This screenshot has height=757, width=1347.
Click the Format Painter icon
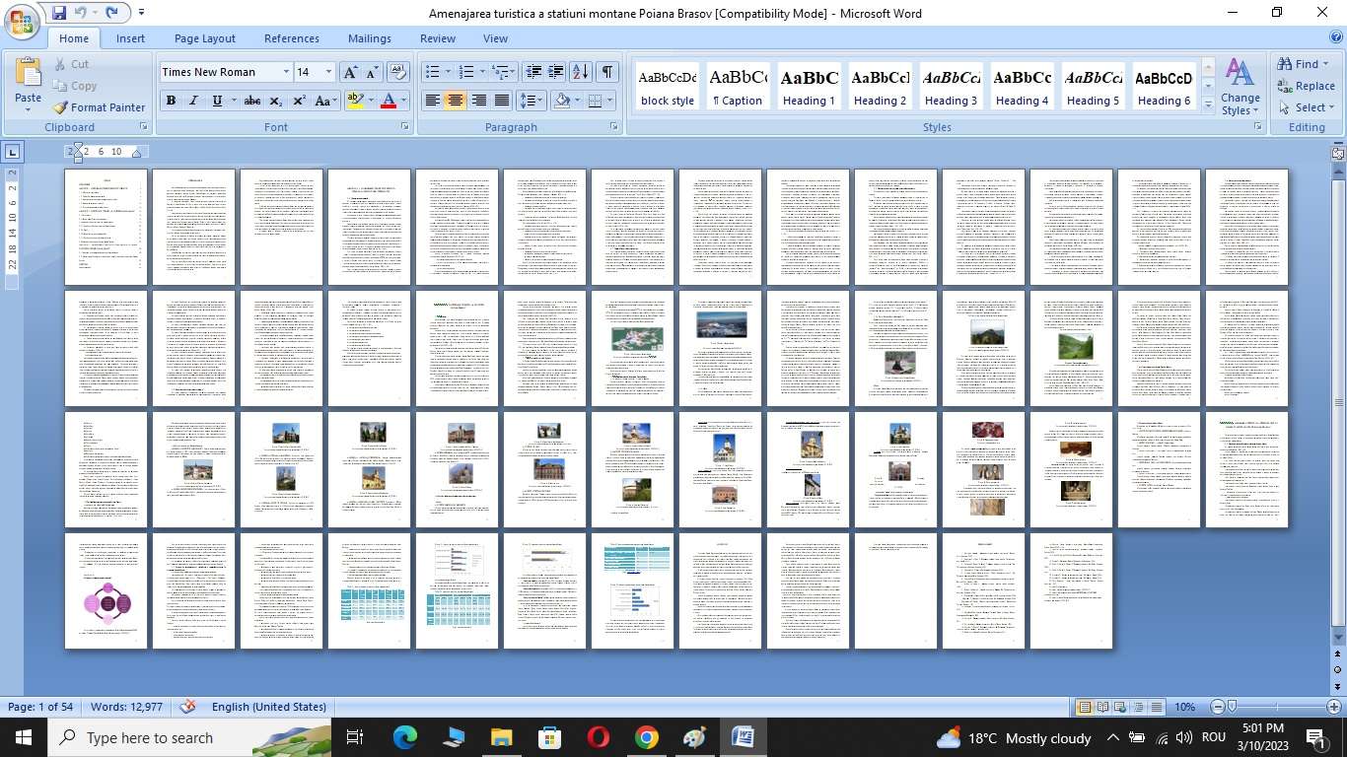coord(61,107)
